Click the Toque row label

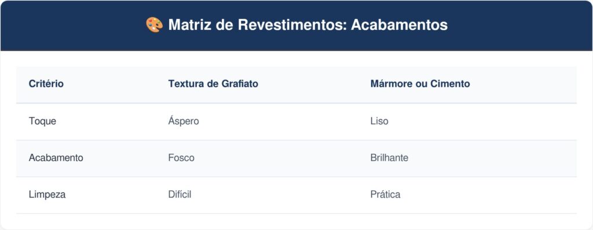(42, 121)
